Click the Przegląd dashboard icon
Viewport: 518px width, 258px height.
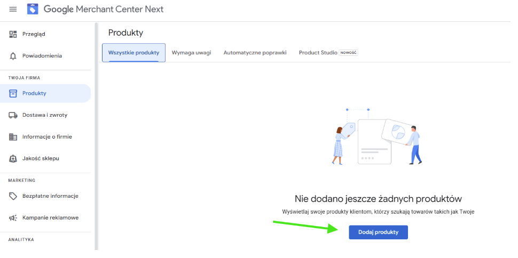(x=13, y=34)
